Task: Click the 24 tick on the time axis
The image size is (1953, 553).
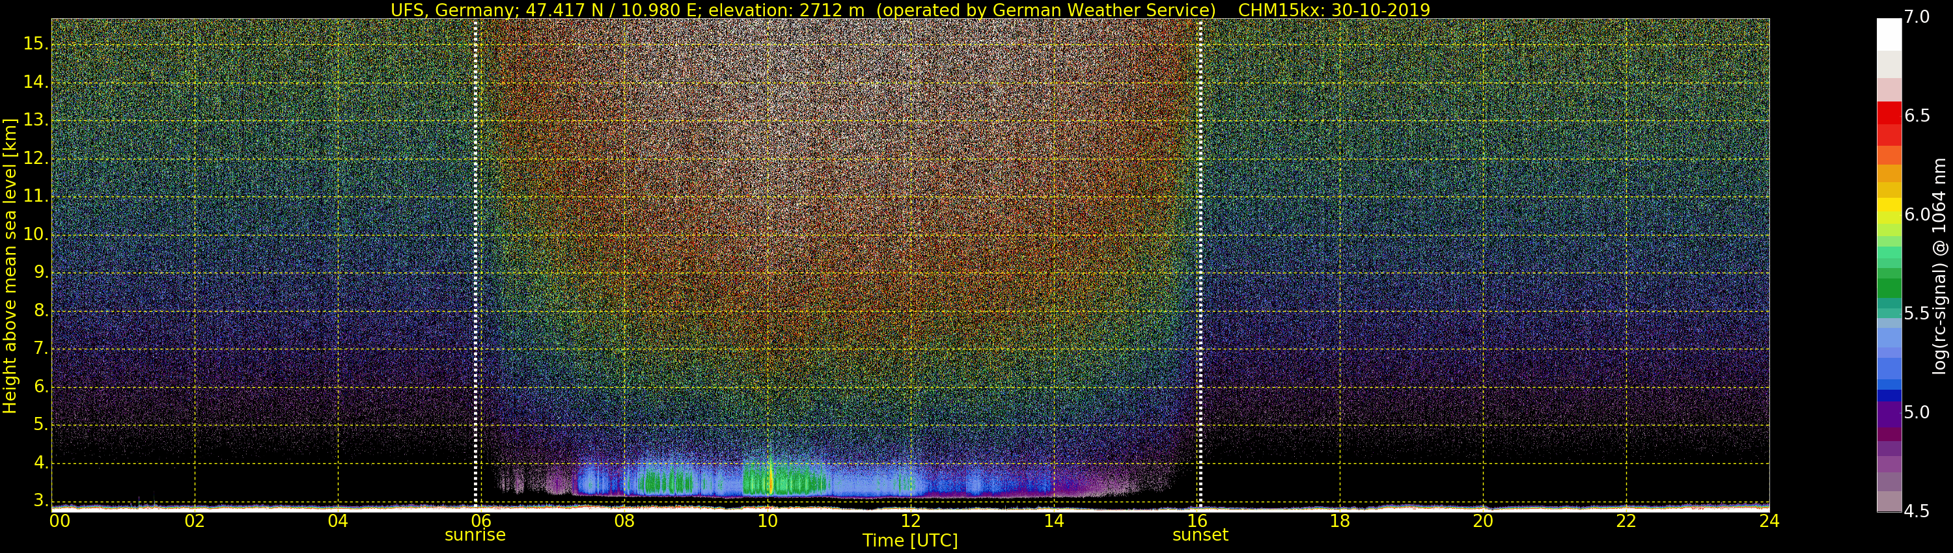Action: click(x=1769, y=521)
